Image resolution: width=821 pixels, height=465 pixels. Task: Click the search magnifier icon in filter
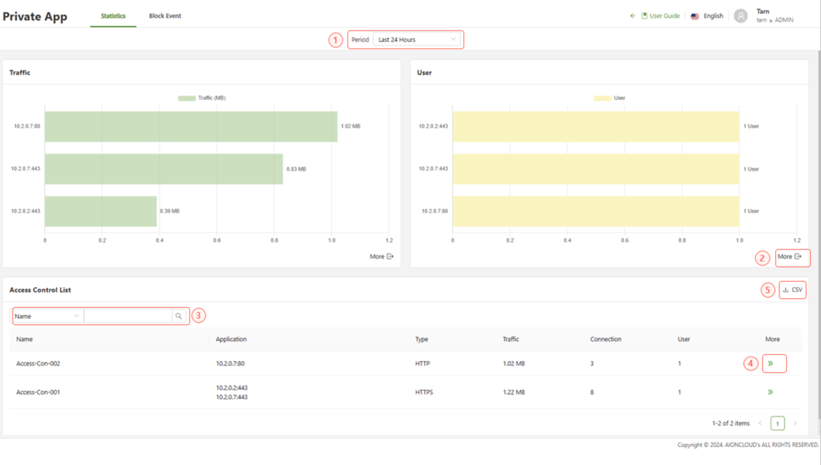click(179, 316)
